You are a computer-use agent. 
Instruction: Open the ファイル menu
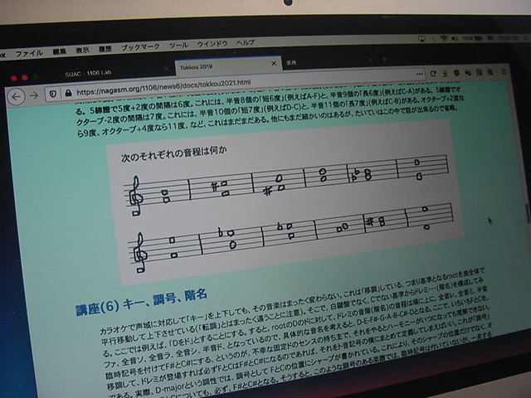click(x=29, y=53)
